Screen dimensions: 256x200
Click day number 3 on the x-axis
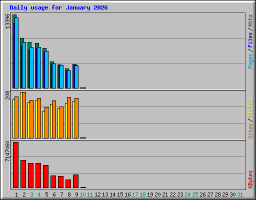31,194
